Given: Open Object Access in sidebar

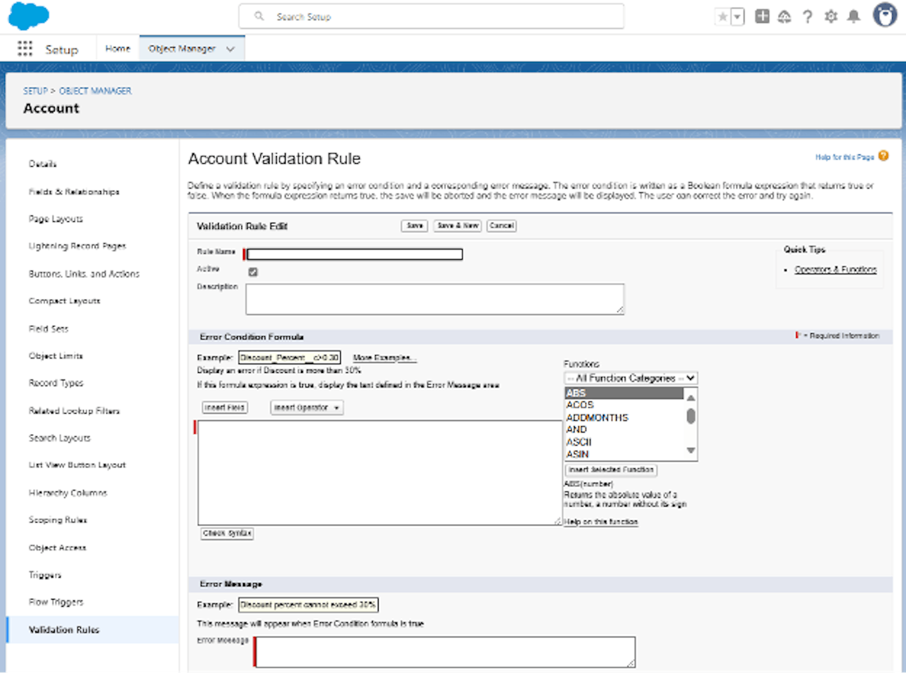Looking at the screenshot, I should click(x=58, y=548).
